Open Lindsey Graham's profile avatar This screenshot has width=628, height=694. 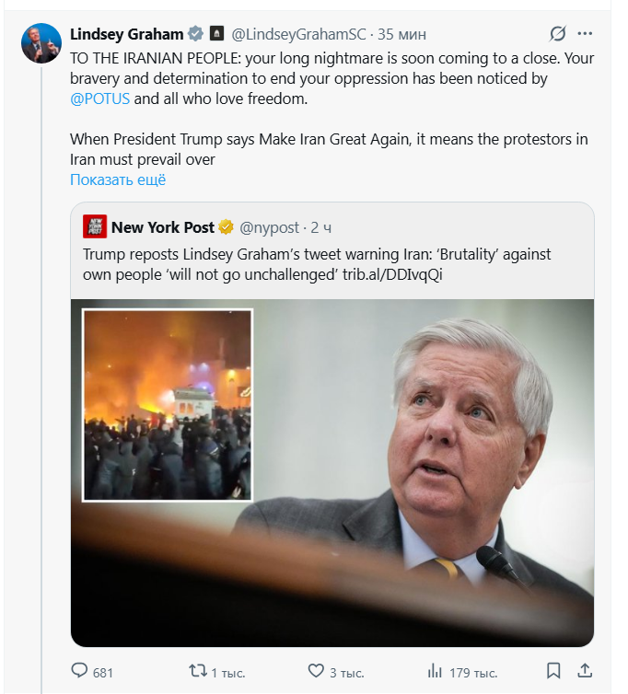pos(41,43)
